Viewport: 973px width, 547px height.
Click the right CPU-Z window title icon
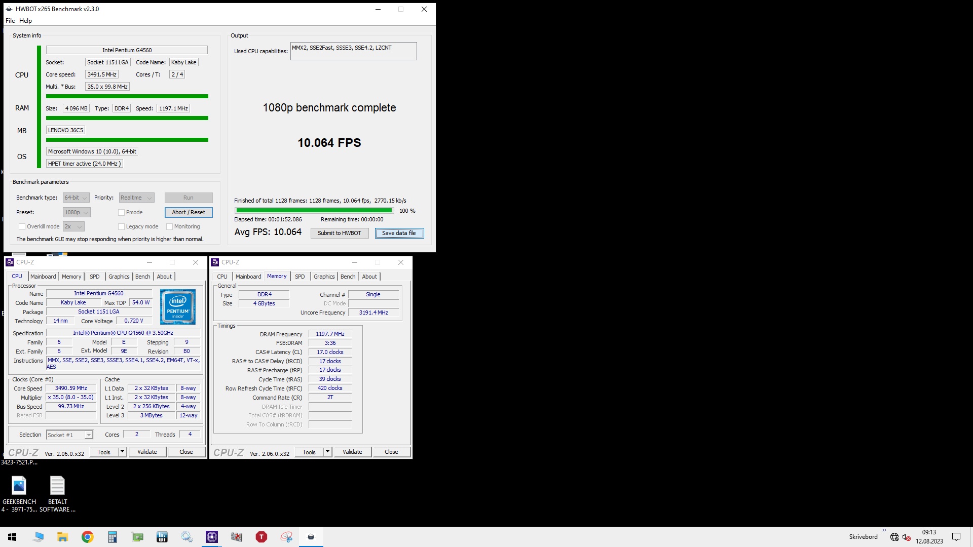[x=215, y=262]
